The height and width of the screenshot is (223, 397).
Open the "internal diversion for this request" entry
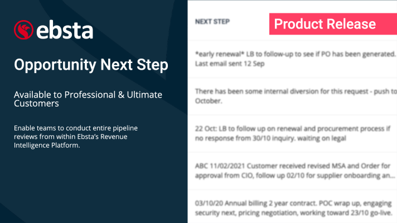(x=296, y=91)
